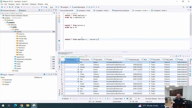Click the new connection toolbar icon
Screen dimensions: 192x108
[x=2, y=7]
